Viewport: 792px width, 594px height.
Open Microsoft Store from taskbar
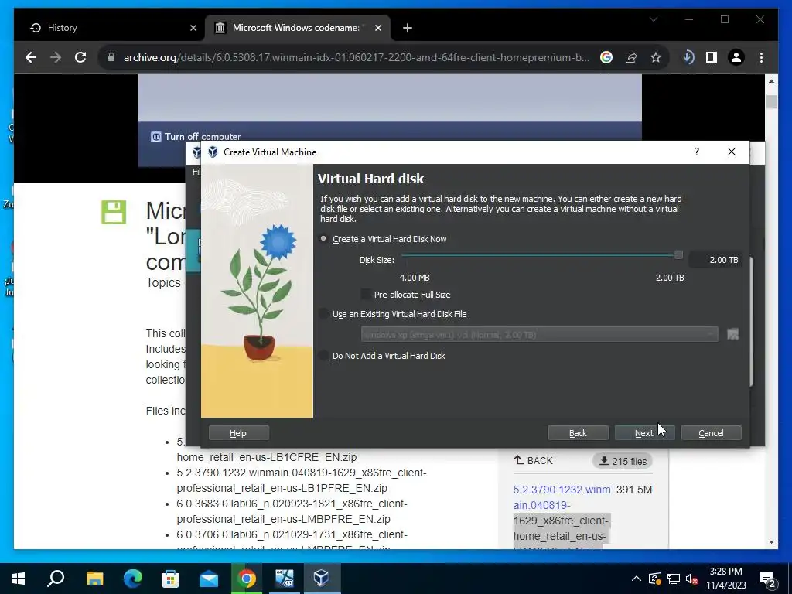171,579
